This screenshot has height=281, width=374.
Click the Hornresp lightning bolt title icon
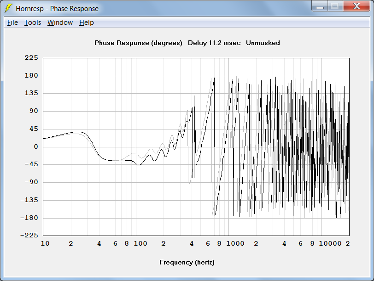pyautogui.click(x=9, y=8)
